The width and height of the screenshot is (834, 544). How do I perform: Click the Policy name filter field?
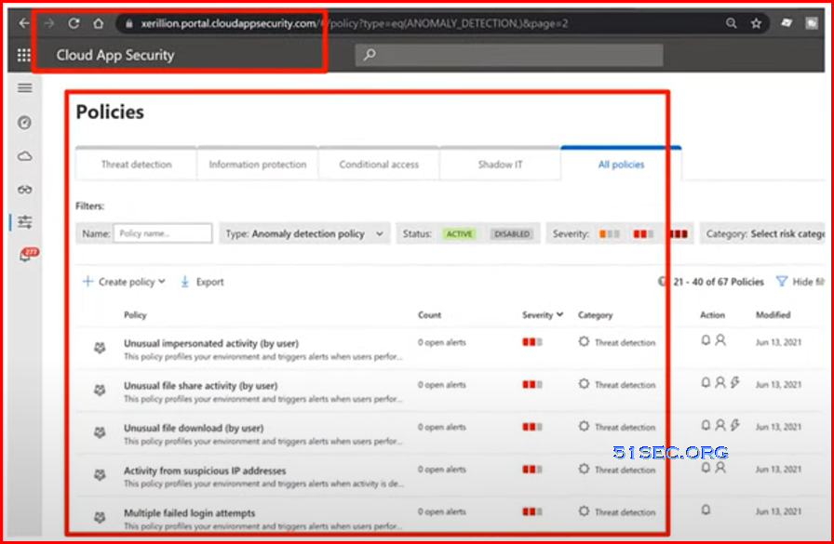(163, 233)
